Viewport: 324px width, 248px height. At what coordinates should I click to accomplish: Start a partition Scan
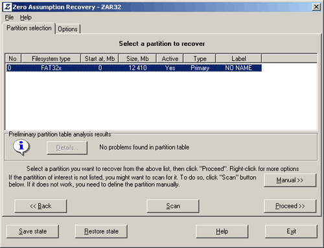(173, 206)
